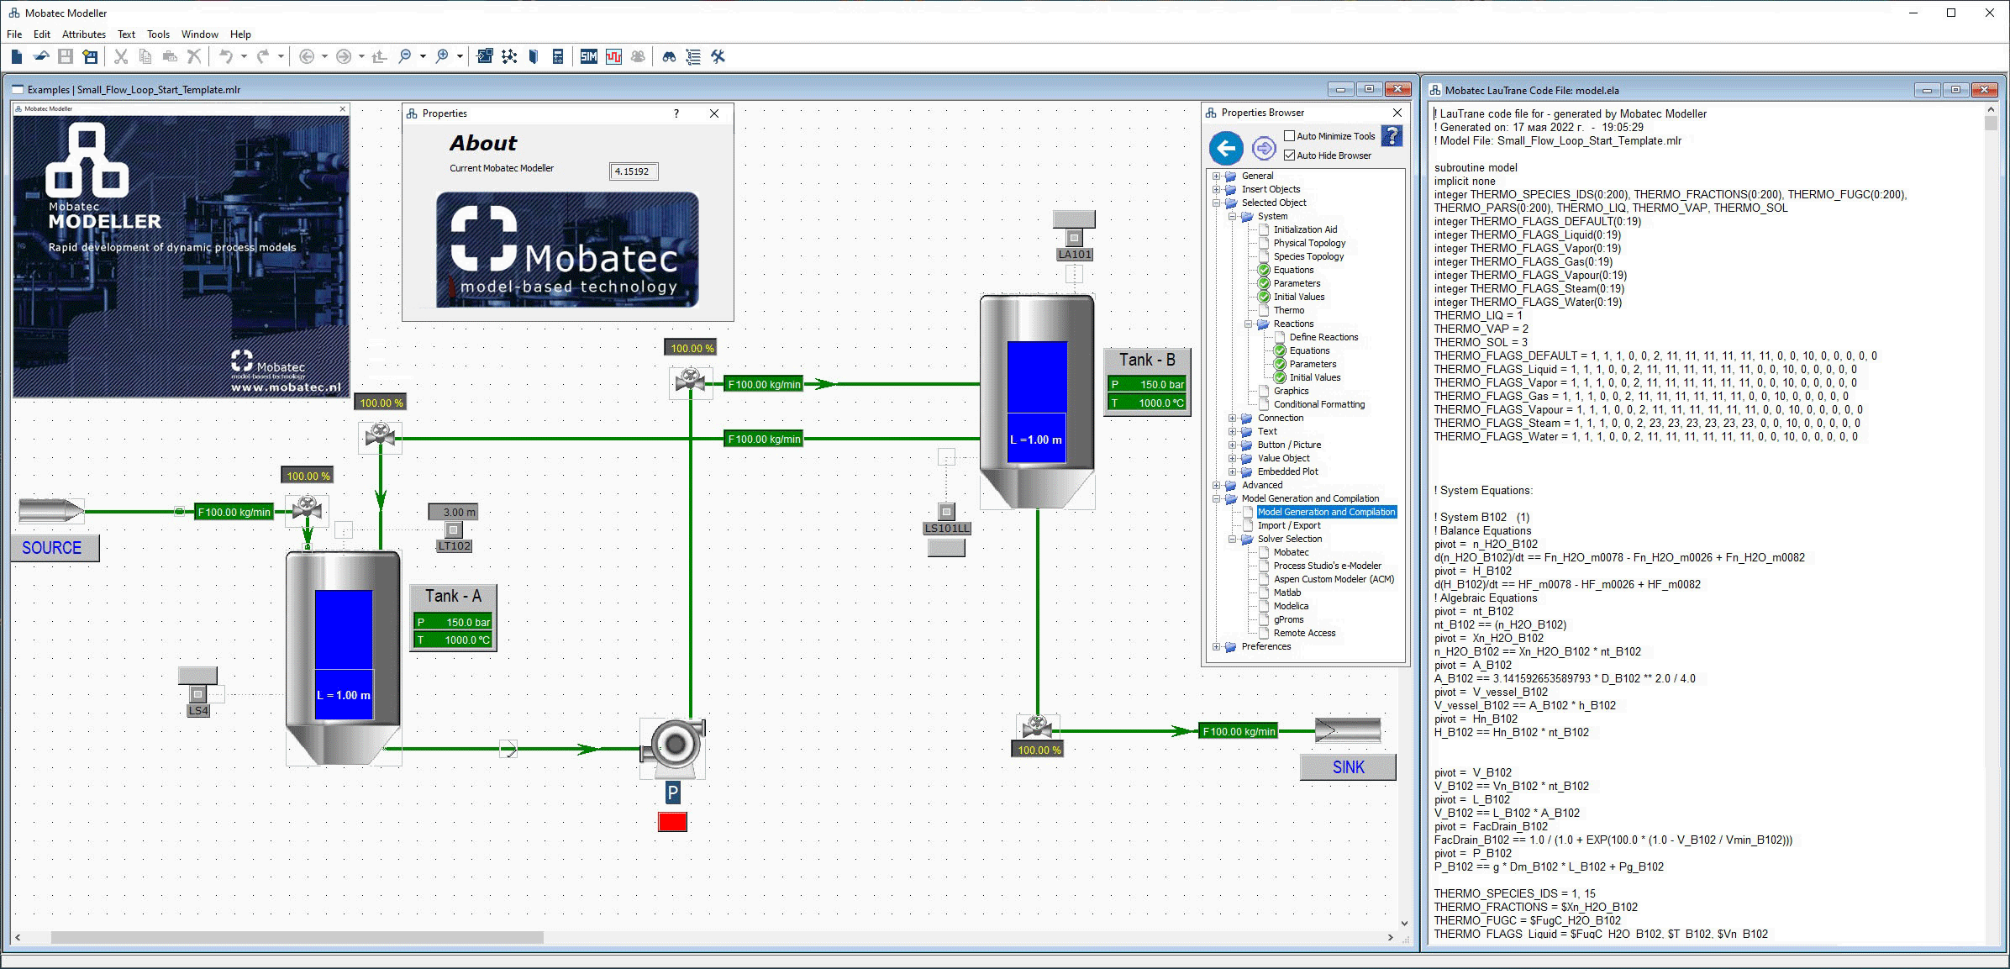Select the Tank - B vessel graphic
The width and height of the screenshot is (2010, 969).
pos(1037,401)
